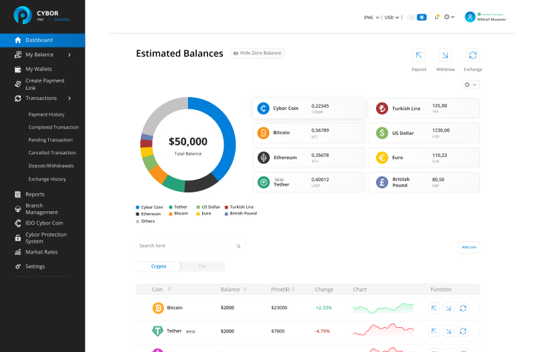The width and height of the screenshot is (554, 352).
Task: Open the gear settings dropdown above the cards
Action: pyautogui.click(x=471, y=84)
